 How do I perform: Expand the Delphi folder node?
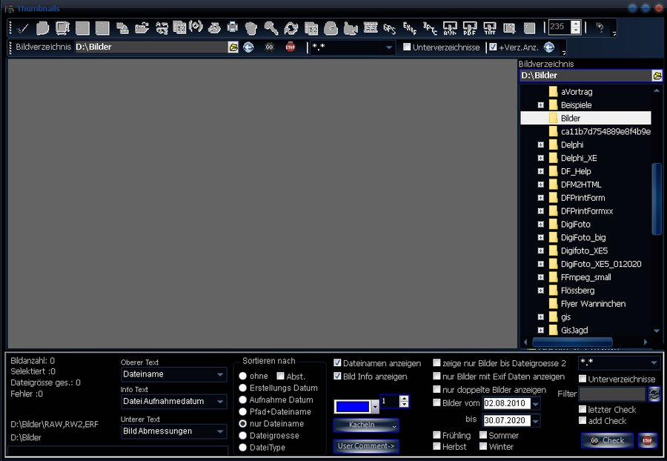541,145
